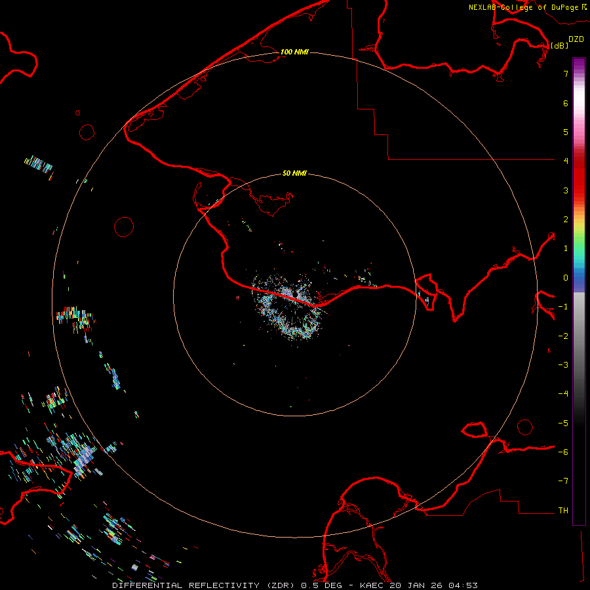Click the -7 dB tick on the color scale
The image size is (590, 590).
point(563,481)
